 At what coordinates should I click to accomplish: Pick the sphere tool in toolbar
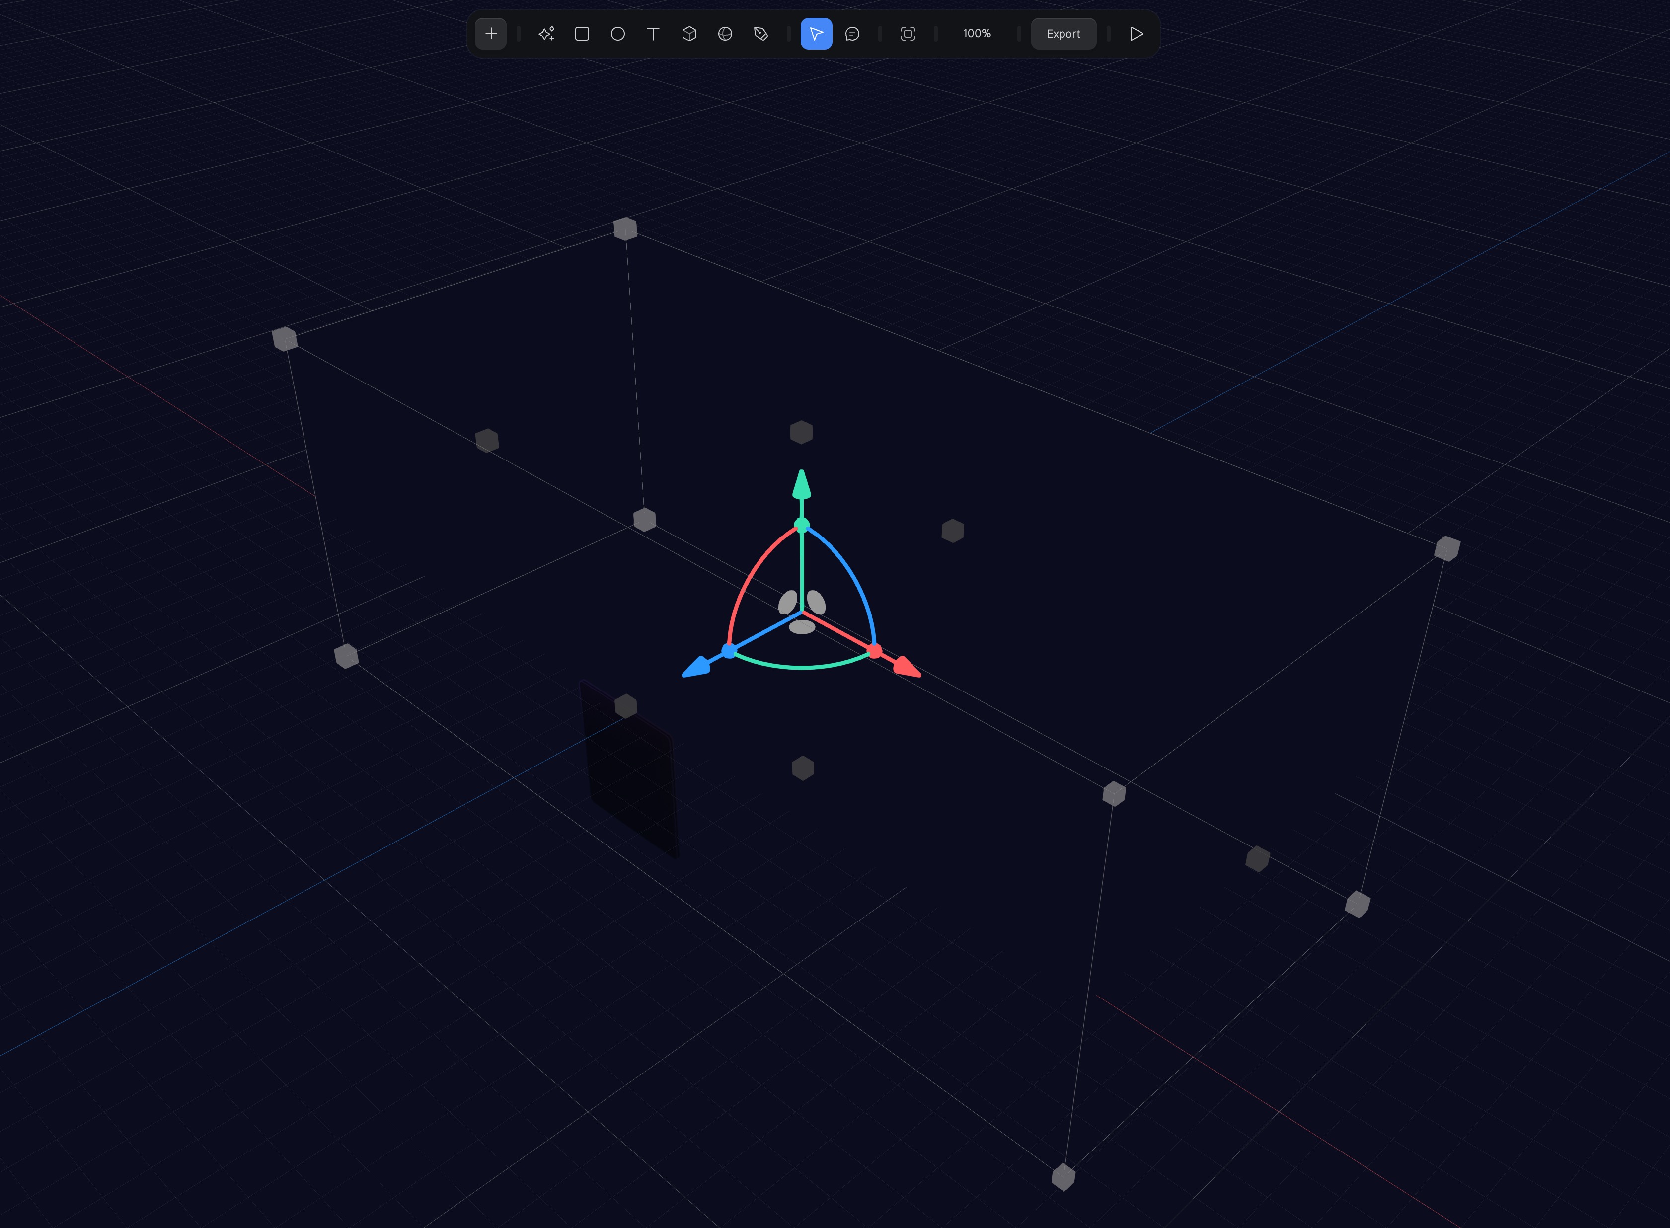725,33
